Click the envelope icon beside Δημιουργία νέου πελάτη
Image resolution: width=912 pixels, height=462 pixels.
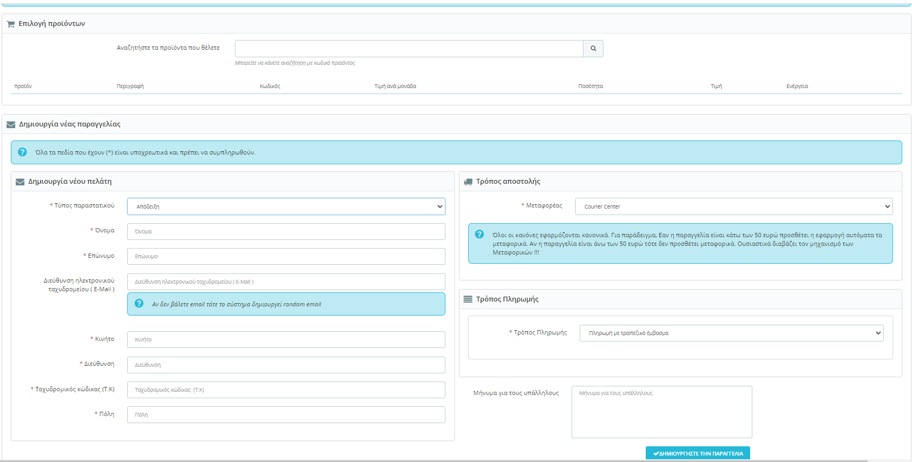(20, 182)
